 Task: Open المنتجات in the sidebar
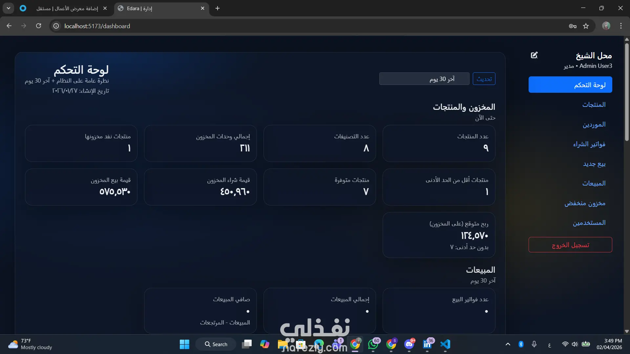(594, 105)
